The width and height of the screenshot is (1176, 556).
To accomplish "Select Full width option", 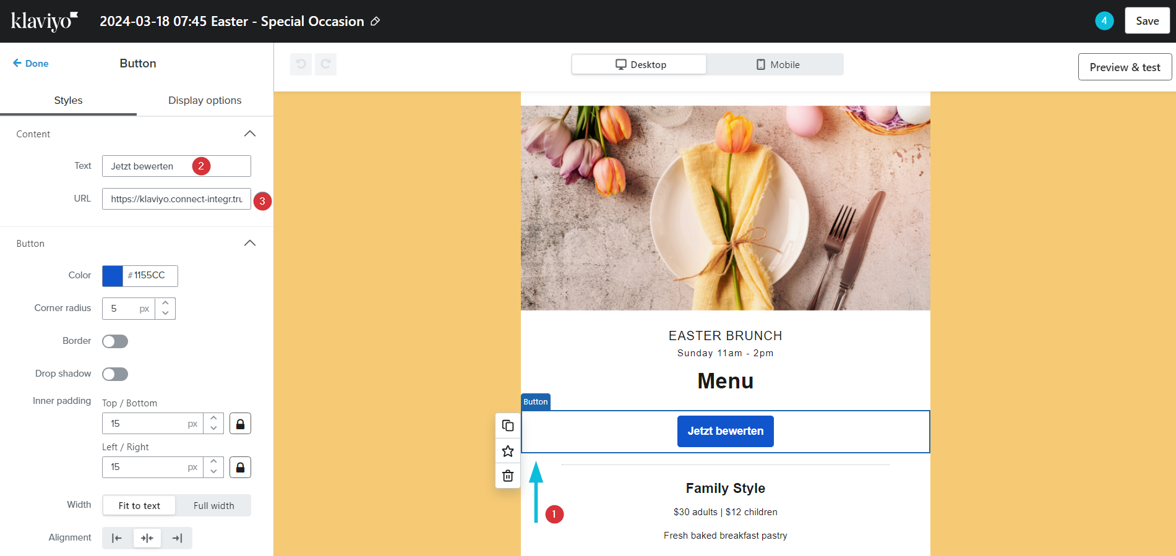I will click(213, 505).
